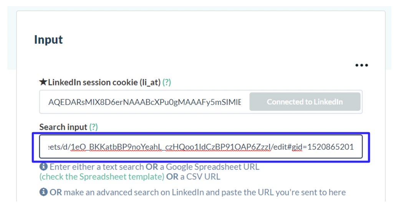Open the (?) help for LinkedIn session cookie
Viewport: 396px width, 213px height.
[x=167, y=82]
